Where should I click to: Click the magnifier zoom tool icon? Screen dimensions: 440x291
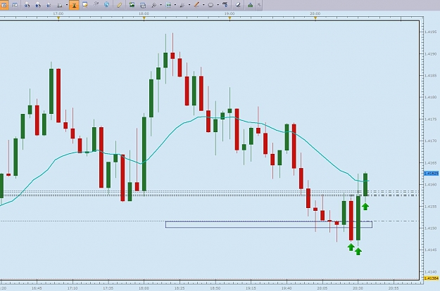click(153, 5)
